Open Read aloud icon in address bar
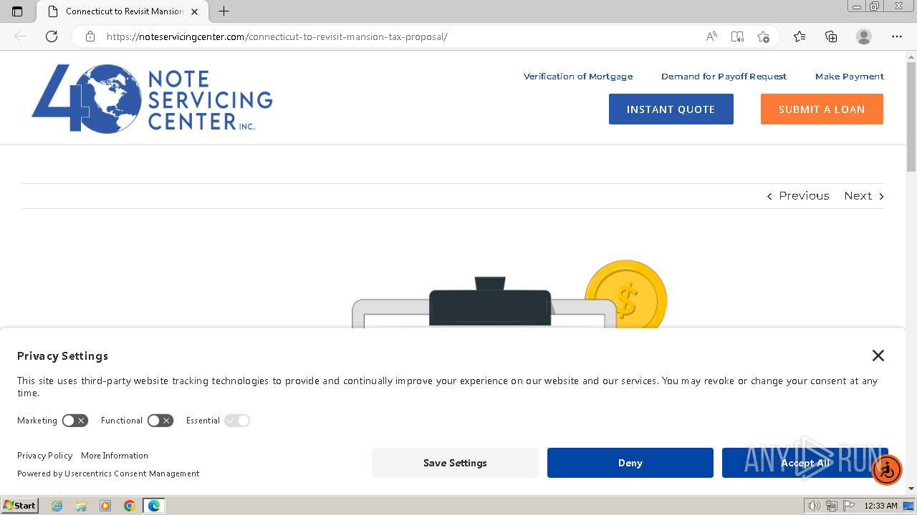917x515 pixels. point(711,36)
